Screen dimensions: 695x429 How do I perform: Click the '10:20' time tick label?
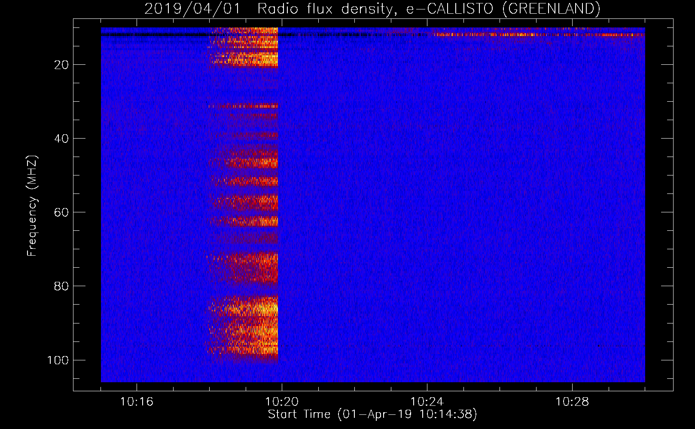[x=282, y=402]
